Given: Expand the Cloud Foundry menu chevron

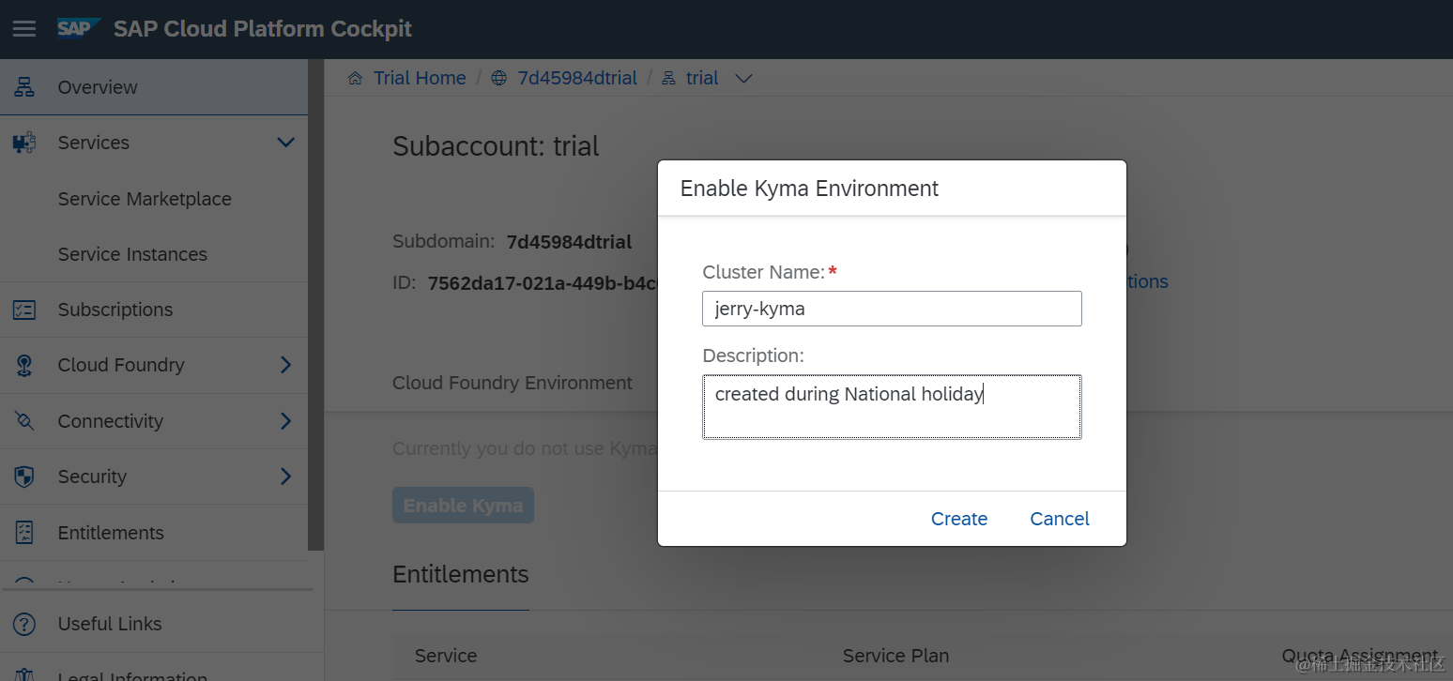Looking at the screenshot, I should (x=285, y=365).
